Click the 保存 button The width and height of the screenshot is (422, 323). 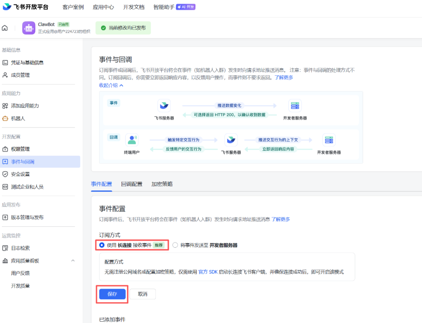(112, 294)
